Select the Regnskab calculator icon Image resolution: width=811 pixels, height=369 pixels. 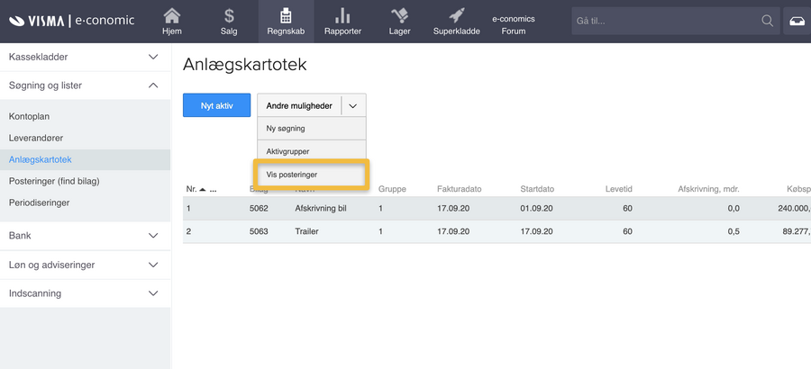286,15
